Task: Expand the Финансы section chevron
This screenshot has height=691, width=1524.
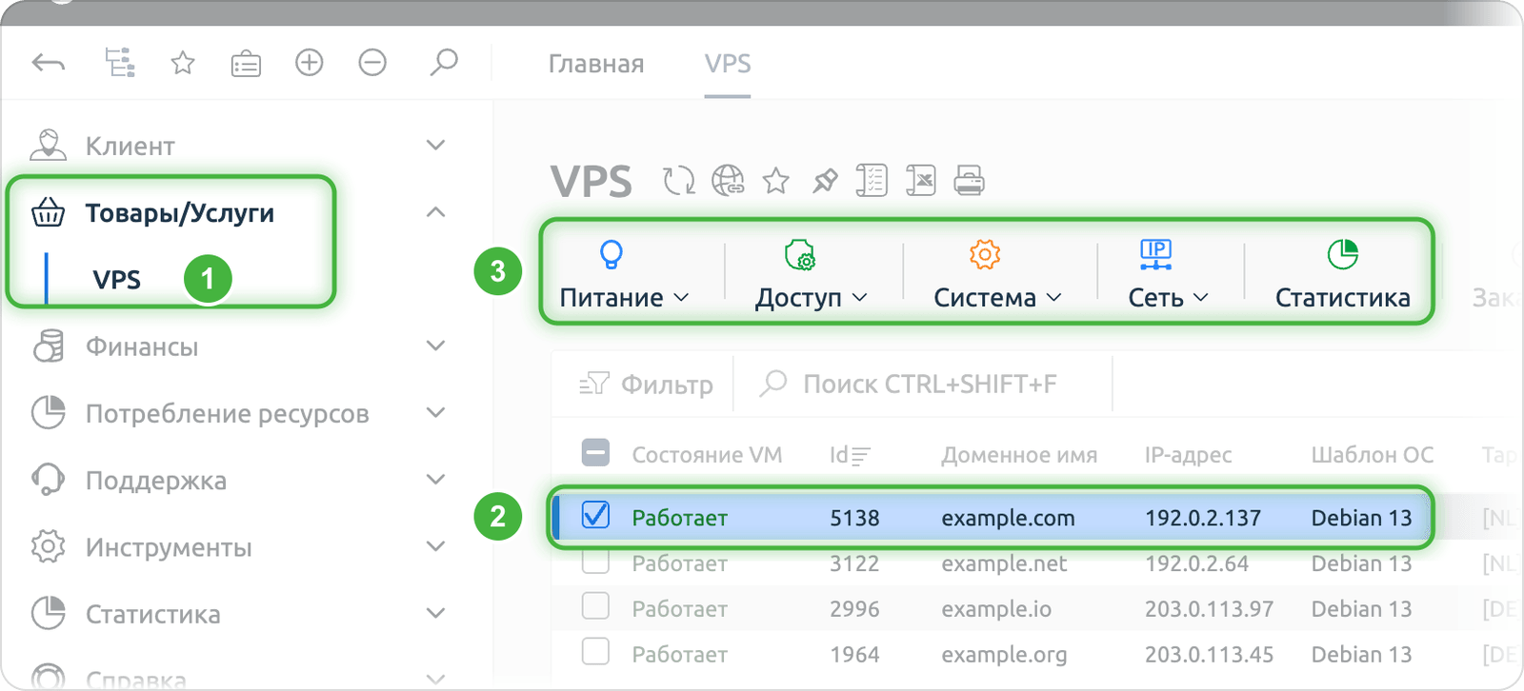Action: point(435,345)
